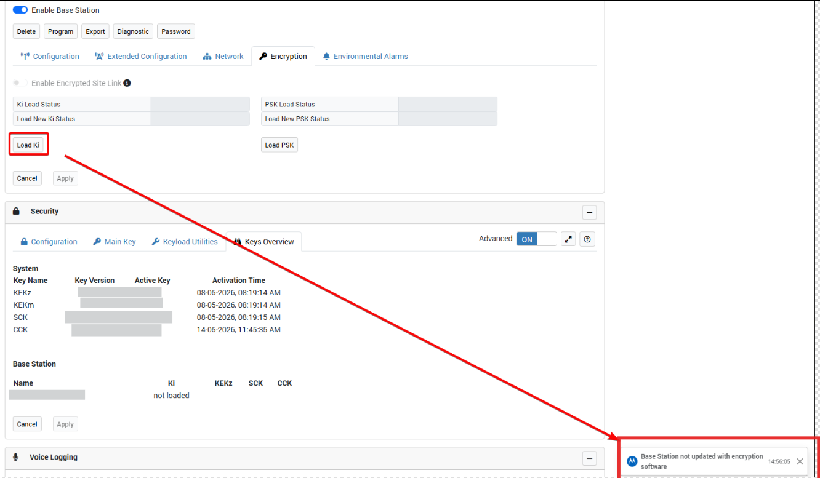Click the Password button

pyautogui.click(x=176, y=31)
